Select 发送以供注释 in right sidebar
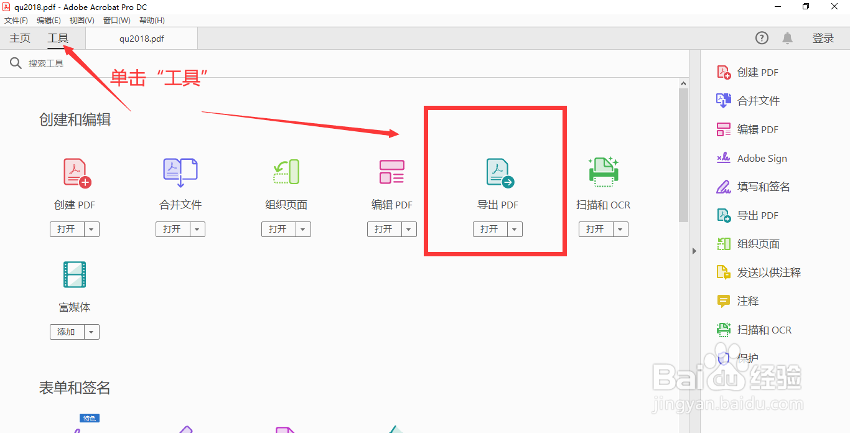Viewport: 850px width, 433px height. [x=759, y=272]
